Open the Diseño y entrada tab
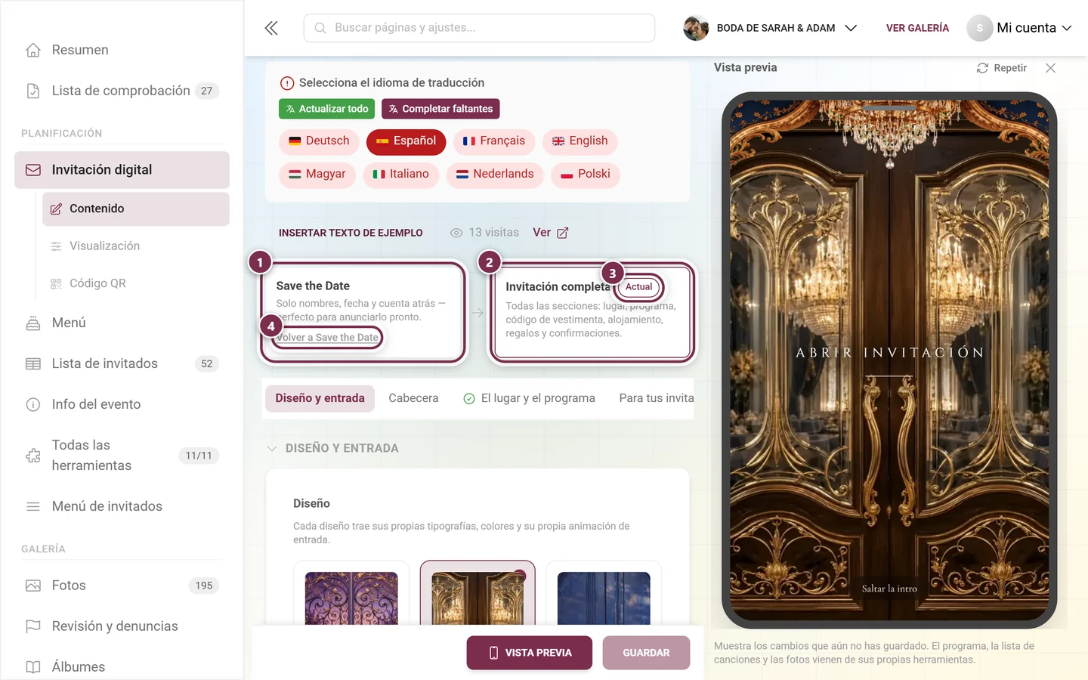This screenshot has width=1088, height=680. [x=320, y=398]
